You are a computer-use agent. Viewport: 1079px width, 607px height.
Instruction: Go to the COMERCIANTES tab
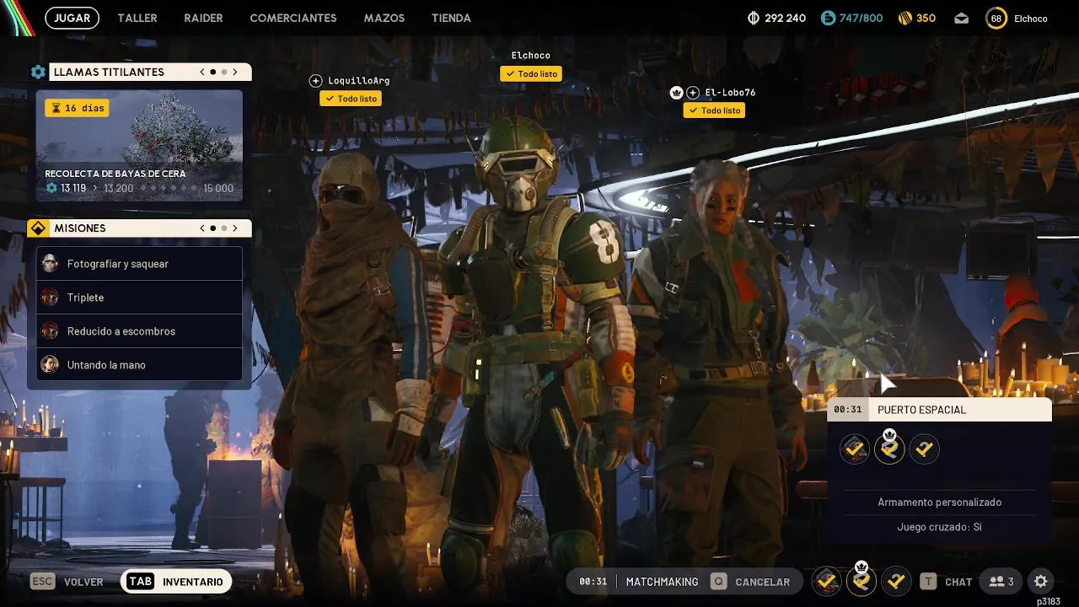(293, 18)
